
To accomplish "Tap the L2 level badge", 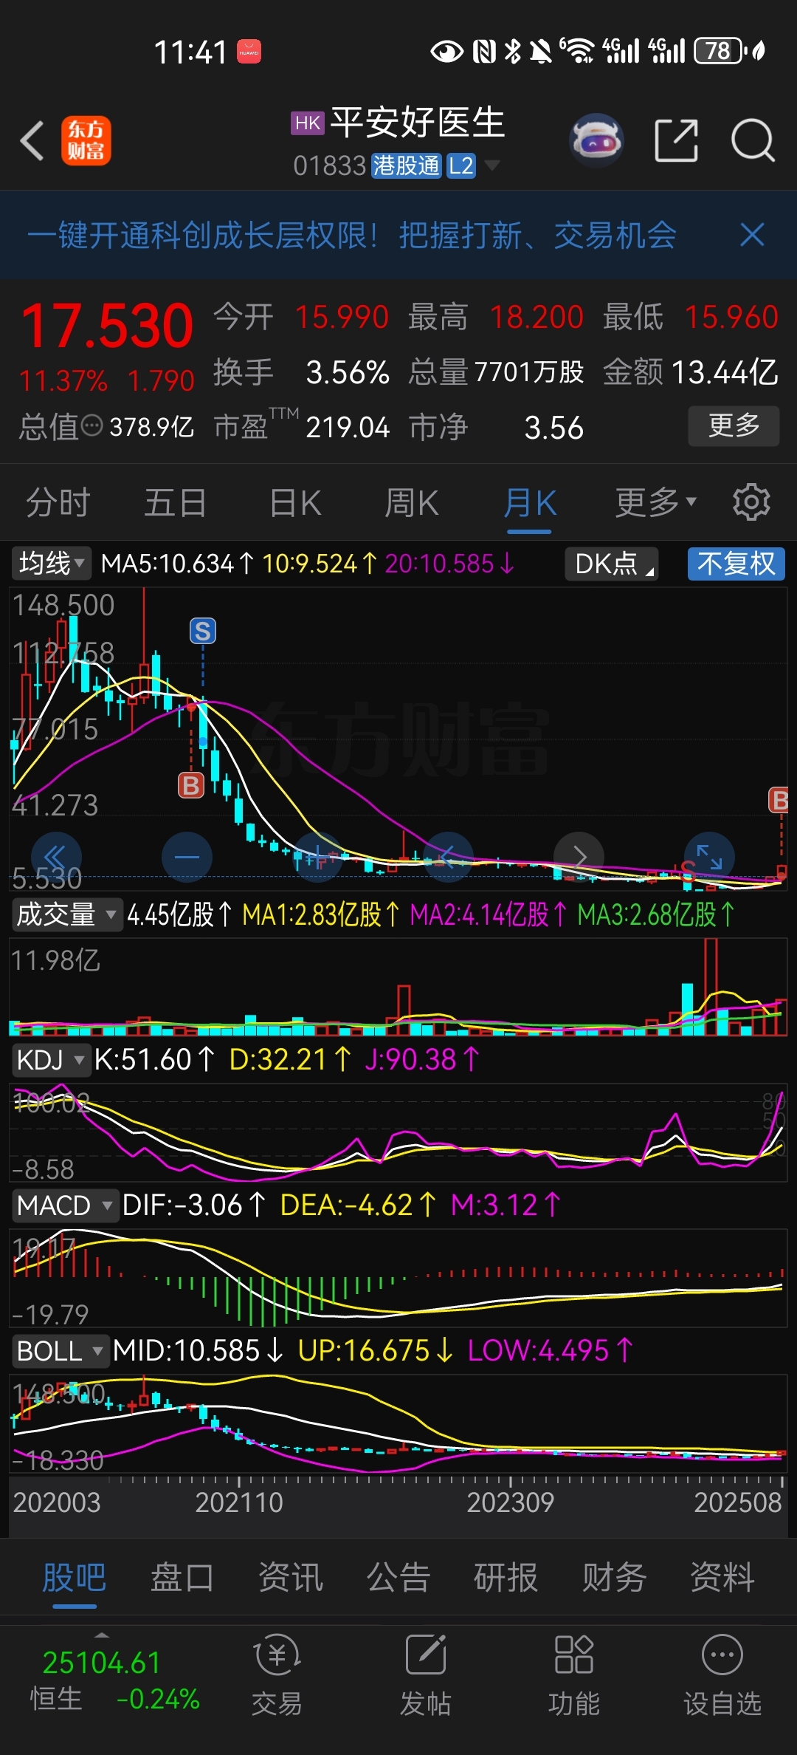I will coord(461,165).
